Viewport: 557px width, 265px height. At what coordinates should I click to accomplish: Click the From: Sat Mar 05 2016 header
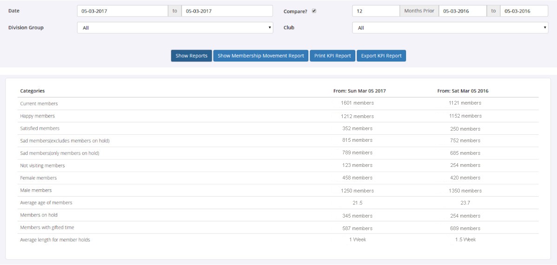[463, 91]
